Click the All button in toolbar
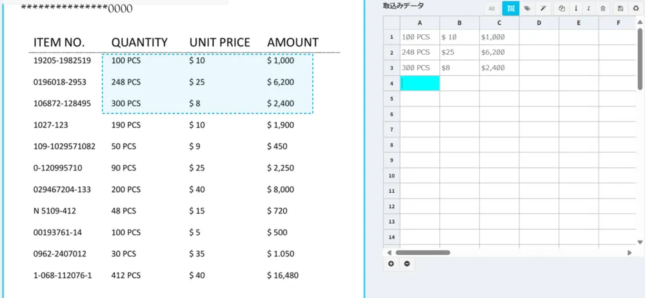The height and width of the screenshot is (298, 645). pos(491,8)
